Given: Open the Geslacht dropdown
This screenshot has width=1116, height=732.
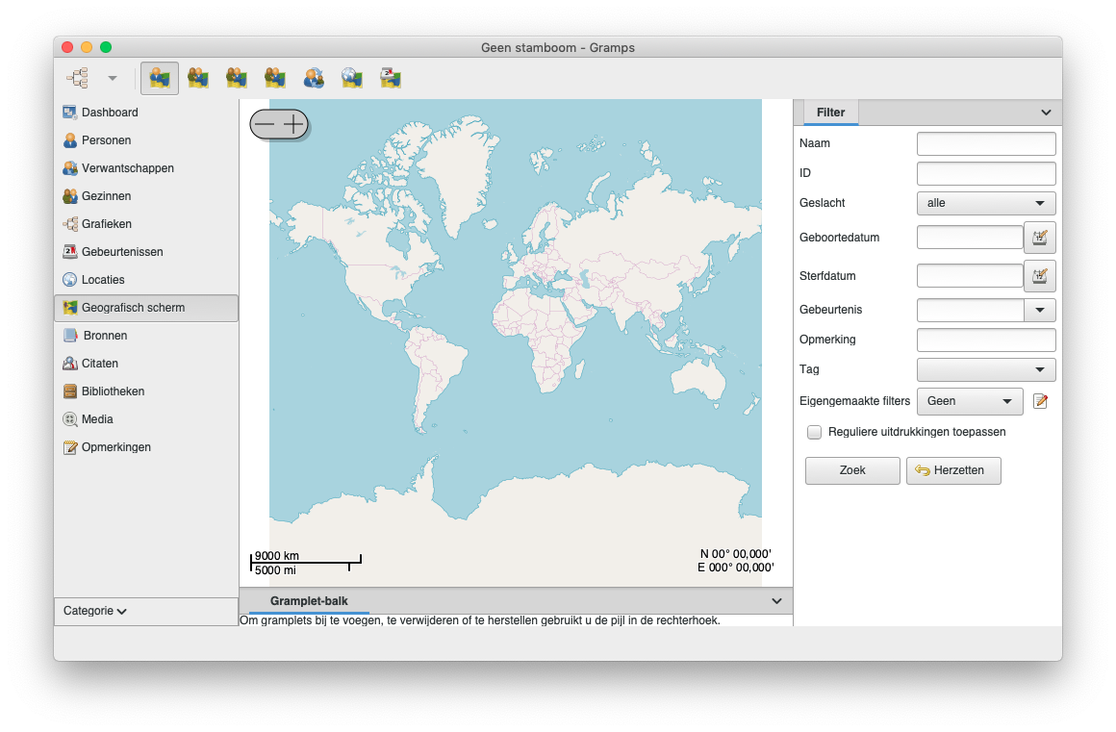Looking at the screenshot, I should [986, 204].
